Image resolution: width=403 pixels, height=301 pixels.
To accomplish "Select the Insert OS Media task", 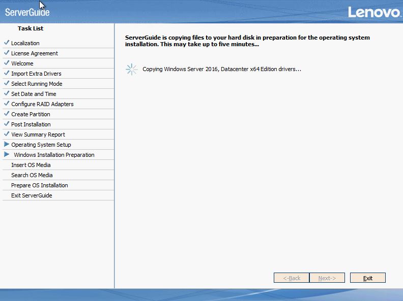I will click(59, 165).
